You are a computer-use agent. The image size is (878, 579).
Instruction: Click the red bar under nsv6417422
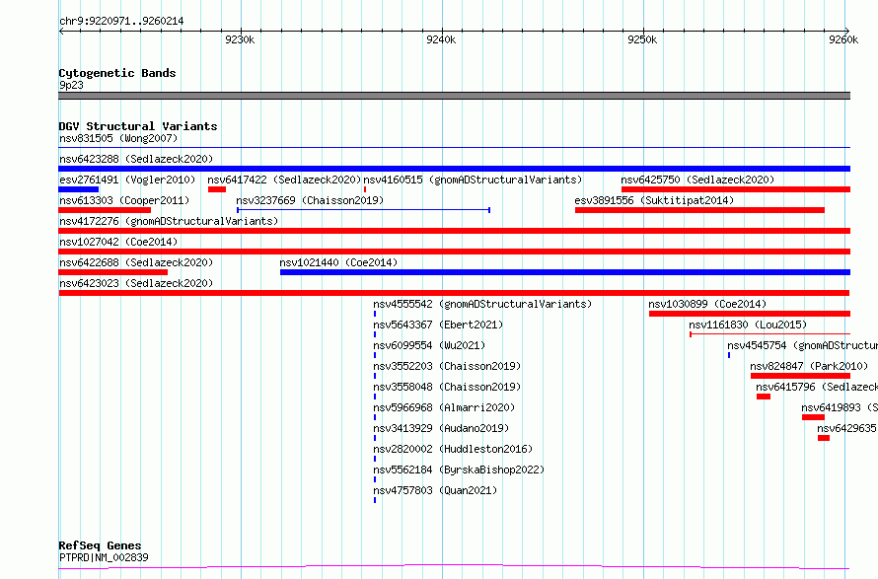click(x=217, y=189)
